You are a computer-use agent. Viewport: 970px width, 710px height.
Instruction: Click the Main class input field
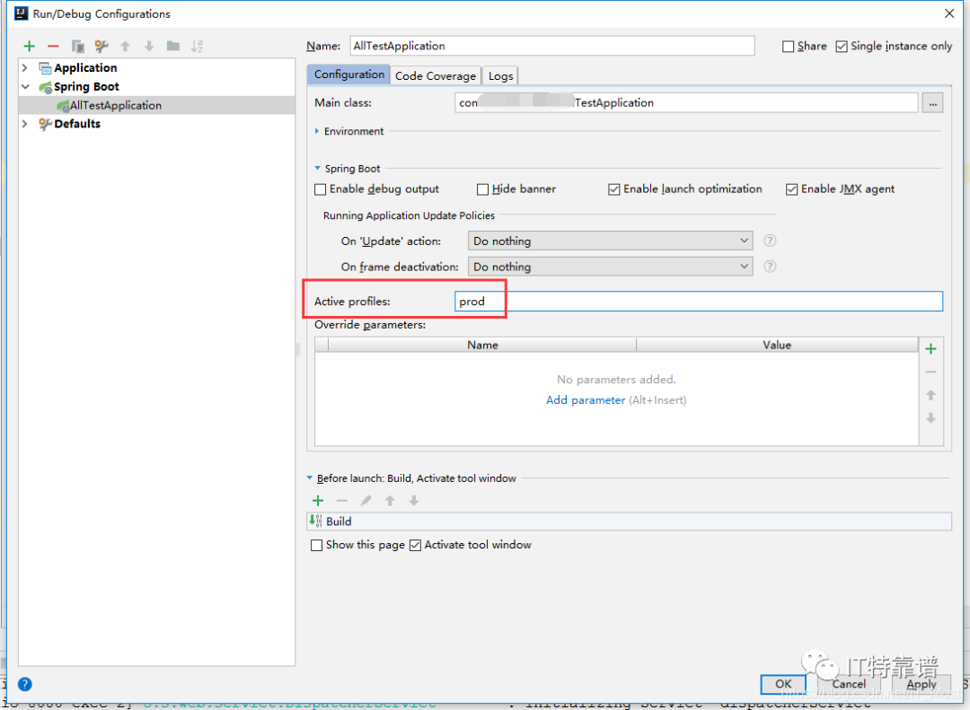[x=686, y=103]
